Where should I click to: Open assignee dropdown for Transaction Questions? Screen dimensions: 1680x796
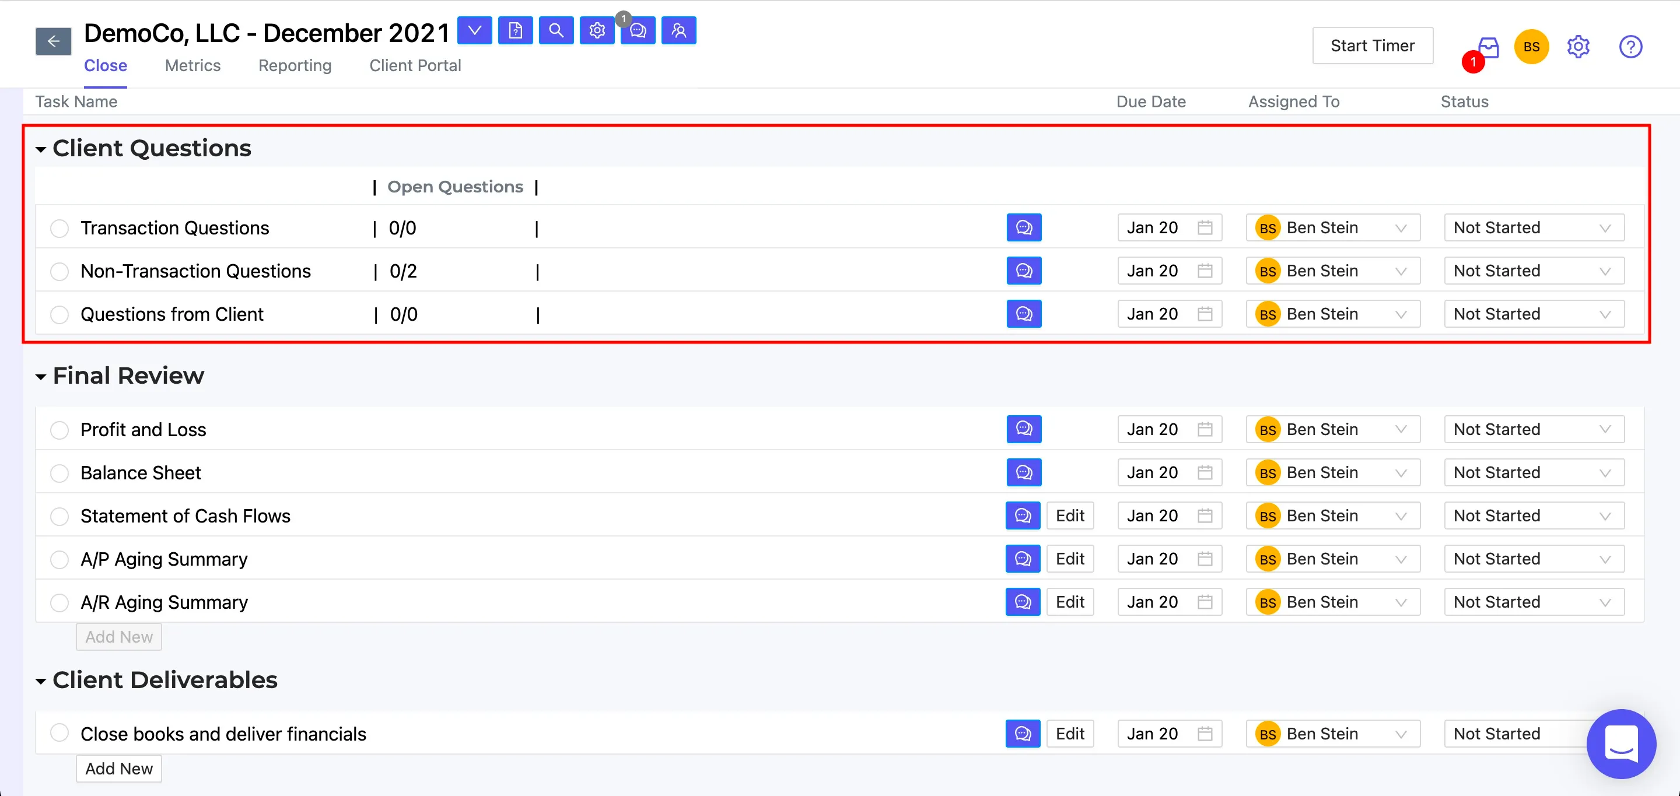(x=1333, y=227)
